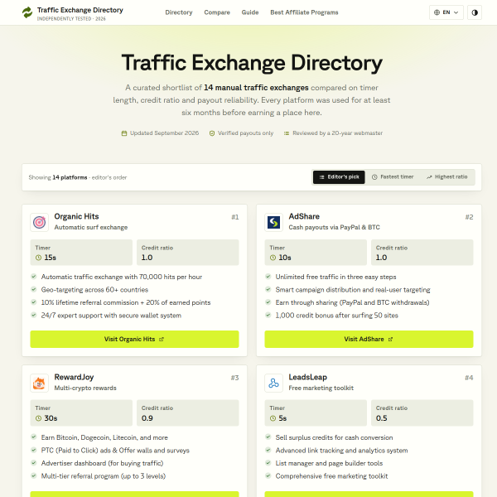
Task: Open the LeadsLeap title link
Action: click(x=307, y=377)
